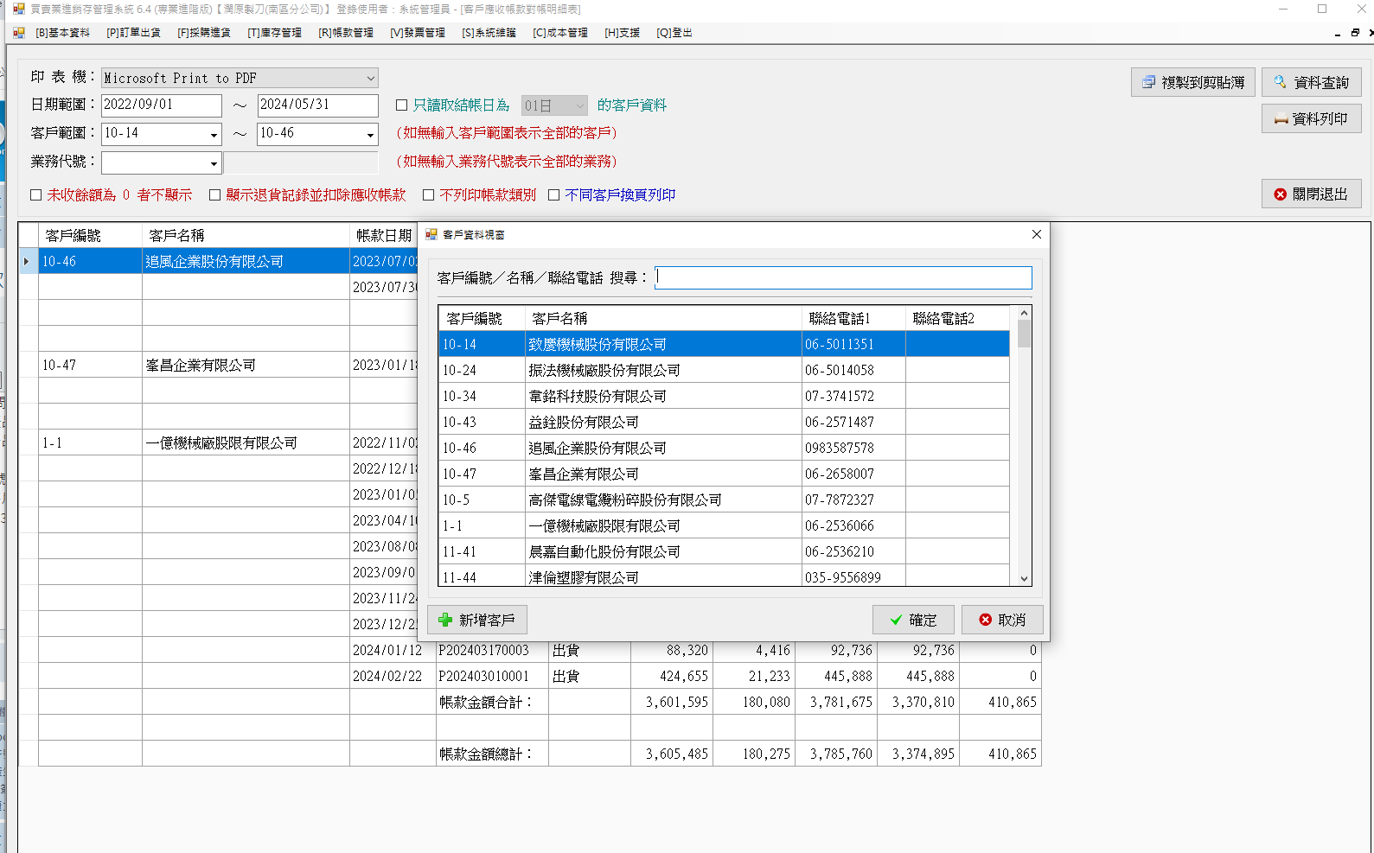The width and height of the screenshot is (1374, 853).
Task: Select customer row 振法機械廠股份有限公司
Action: [724, 370]
